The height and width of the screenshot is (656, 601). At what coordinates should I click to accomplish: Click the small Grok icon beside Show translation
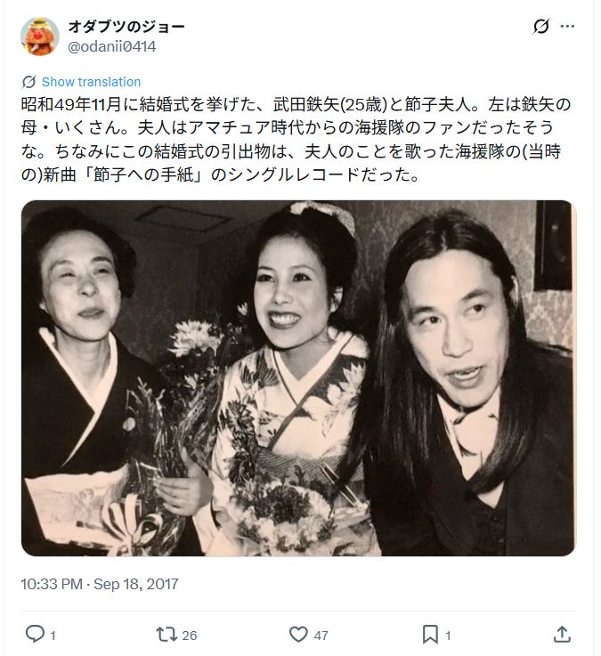click(x=28, y=82)
